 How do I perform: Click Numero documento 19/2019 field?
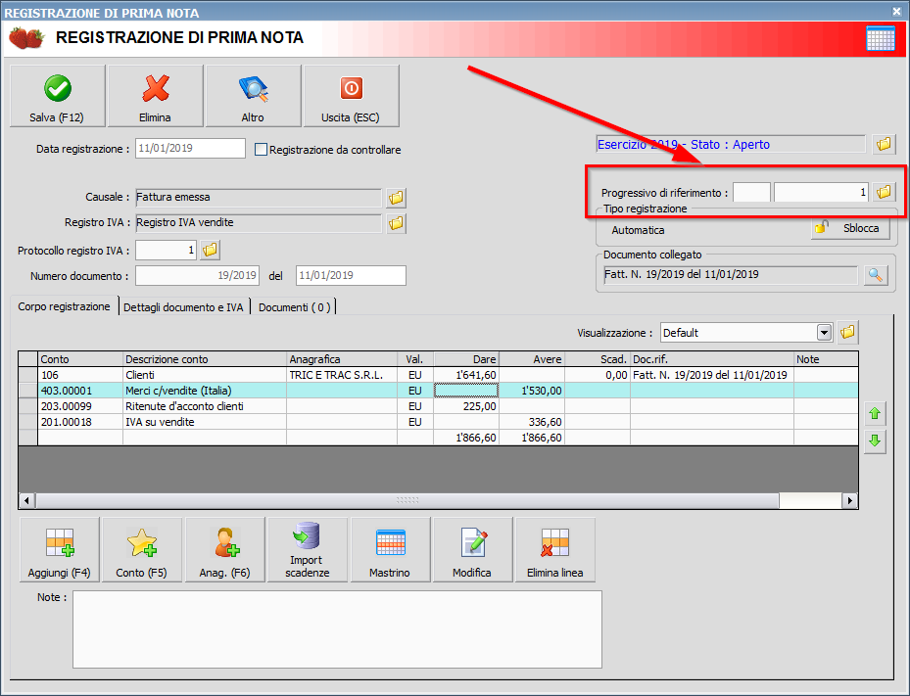tap(197, 275)
